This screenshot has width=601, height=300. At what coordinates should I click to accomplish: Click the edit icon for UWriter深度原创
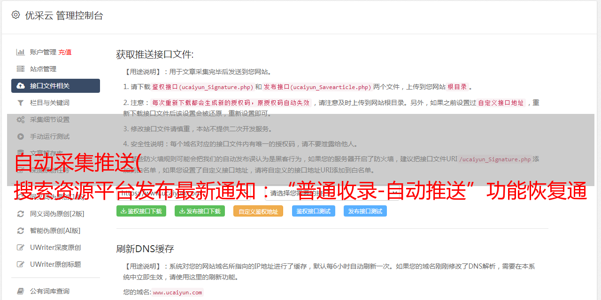coord(21,247)
